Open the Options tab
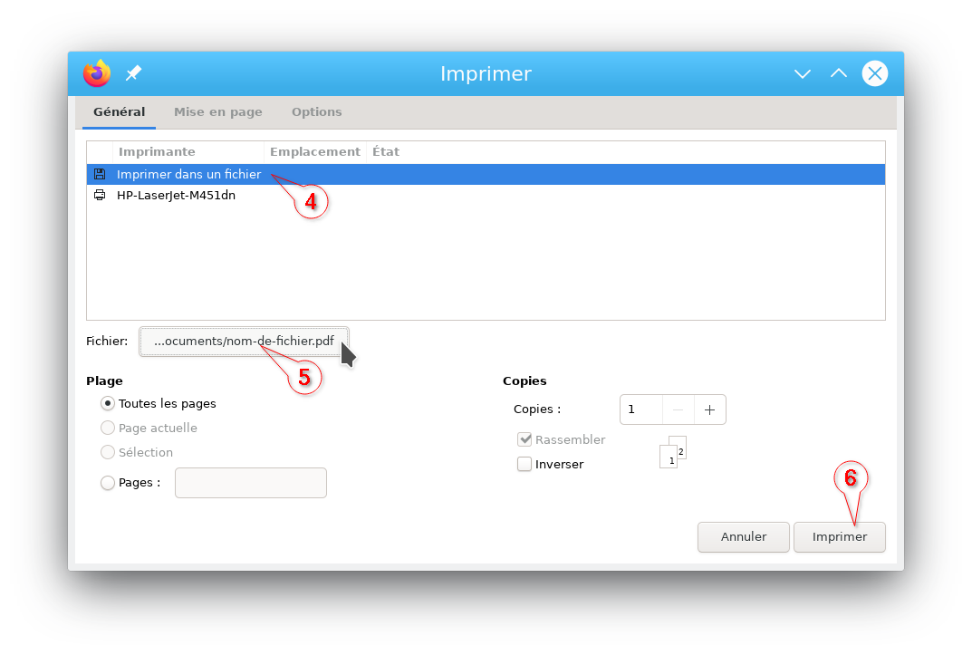 (317, 112)
